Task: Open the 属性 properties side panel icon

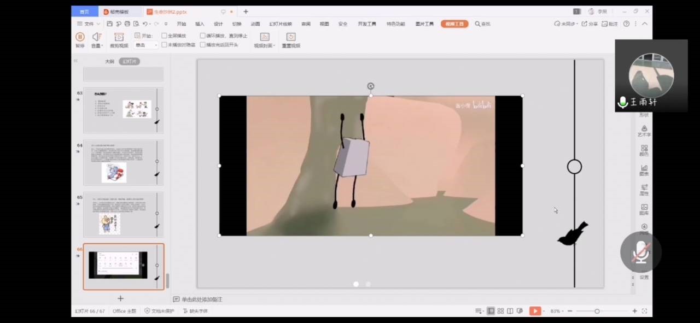Action: pos(644,190)
